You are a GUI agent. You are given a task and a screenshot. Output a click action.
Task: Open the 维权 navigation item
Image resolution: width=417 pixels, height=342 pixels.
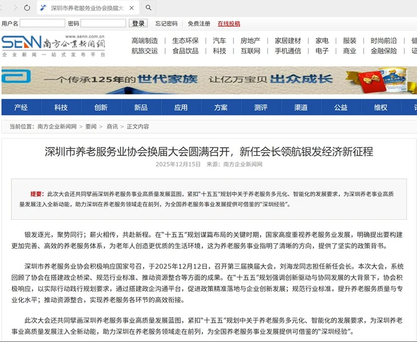381,107
